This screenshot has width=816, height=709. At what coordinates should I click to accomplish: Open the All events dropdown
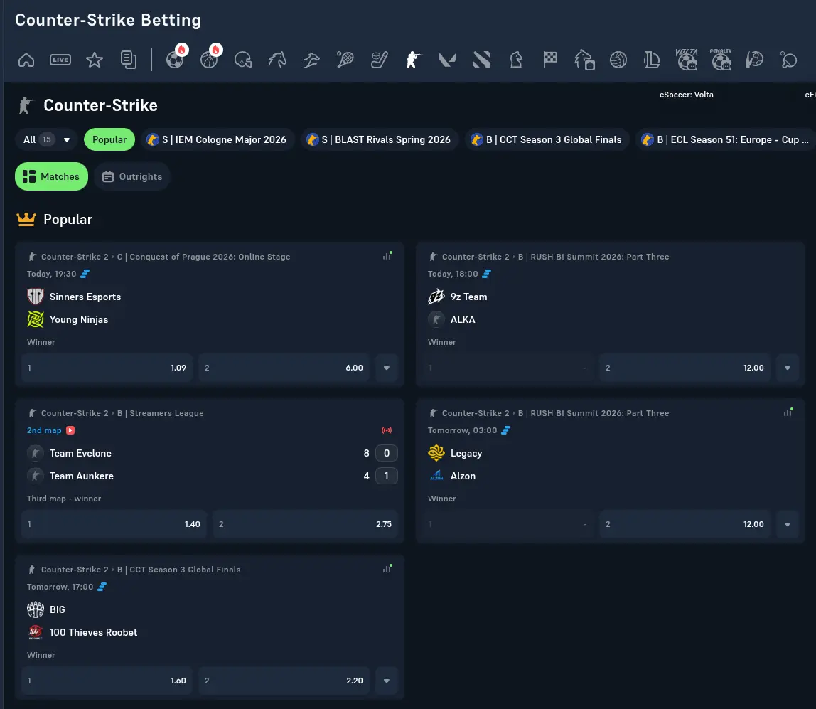click(45, 139)
